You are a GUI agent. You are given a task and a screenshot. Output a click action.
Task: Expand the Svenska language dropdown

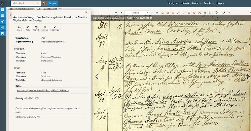[x=208, y=3]
